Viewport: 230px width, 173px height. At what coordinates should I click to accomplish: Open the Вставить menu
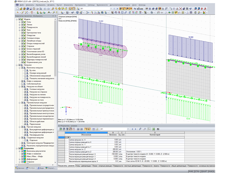(51, 5)
